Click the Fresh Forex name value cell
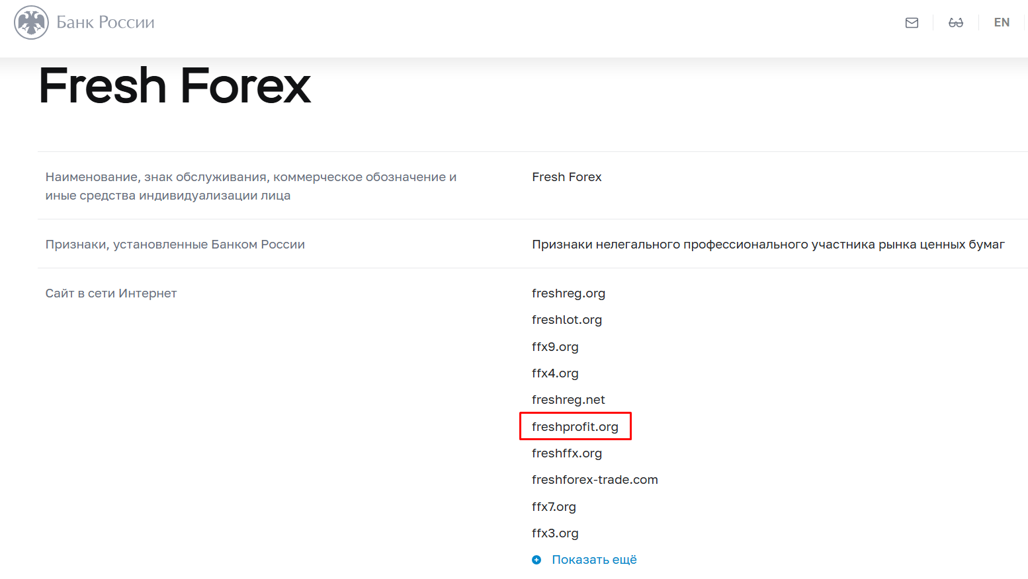The height and width of the screenshot is (579, 1028). point(566,177)
